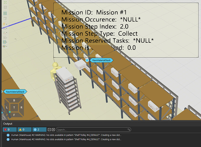Click the Output panel title
This screenshot has width=201, height=147.
click(8, 124)
